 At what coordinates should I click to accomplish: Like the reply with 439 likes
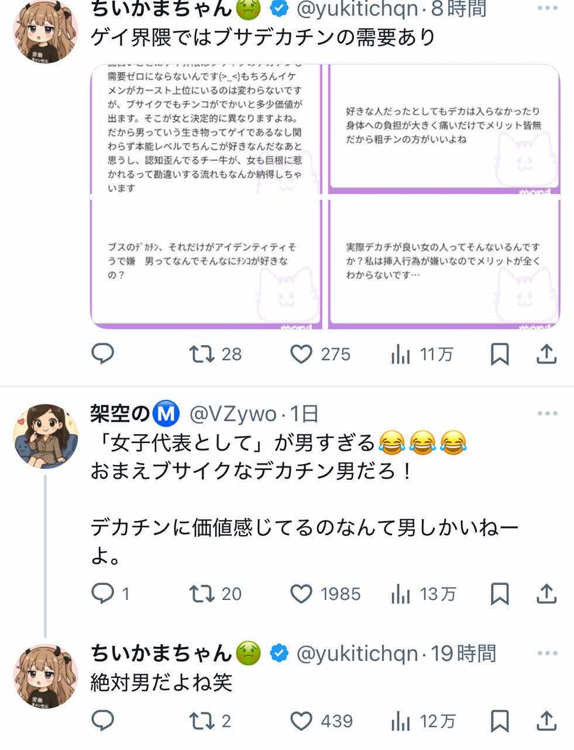(x=321, y=721)
